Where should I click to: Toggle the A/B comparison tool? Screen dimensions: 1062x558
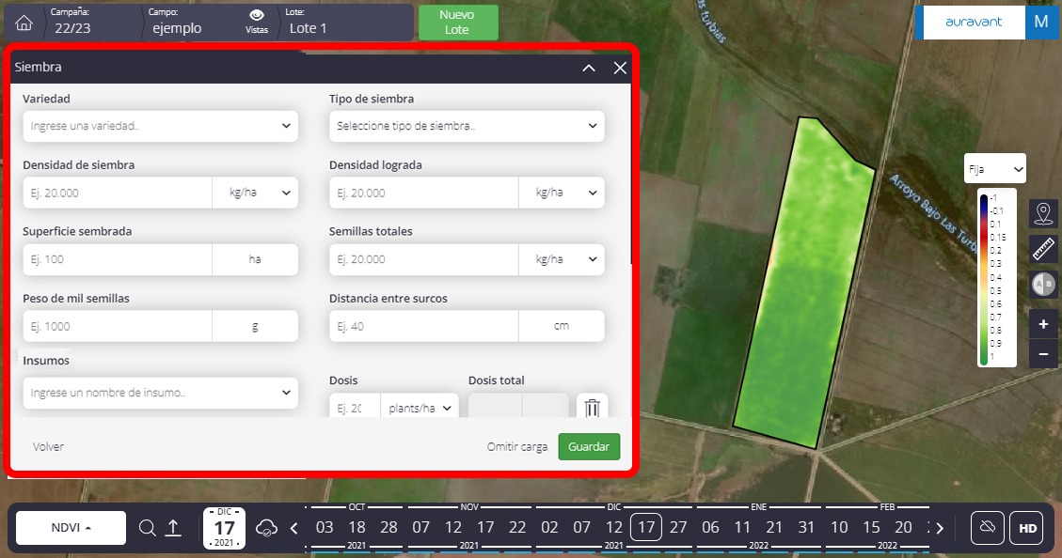click(x=1044, y=284)
